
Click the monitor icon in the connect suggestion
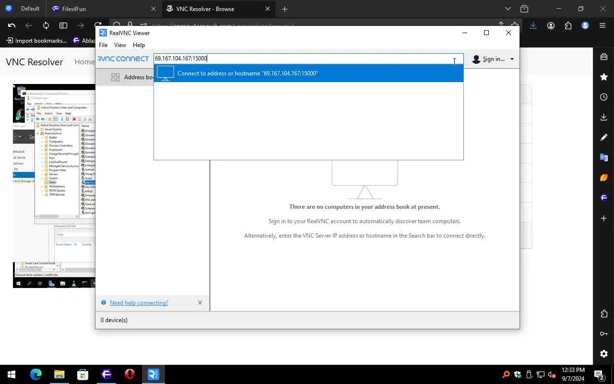coord(165,73)
